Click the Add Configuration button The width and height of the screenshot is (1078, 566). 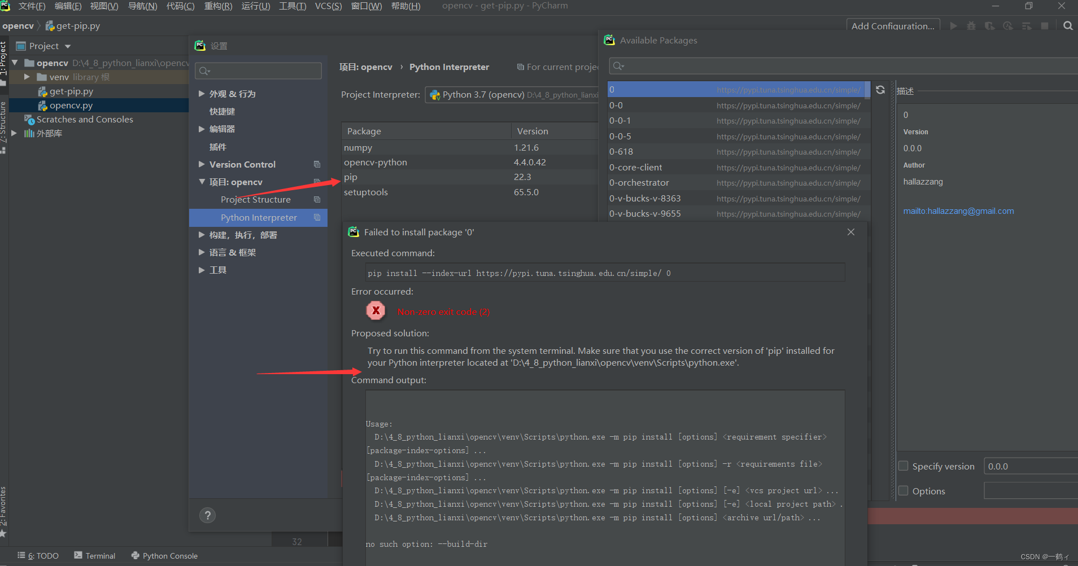coord(893,26)
